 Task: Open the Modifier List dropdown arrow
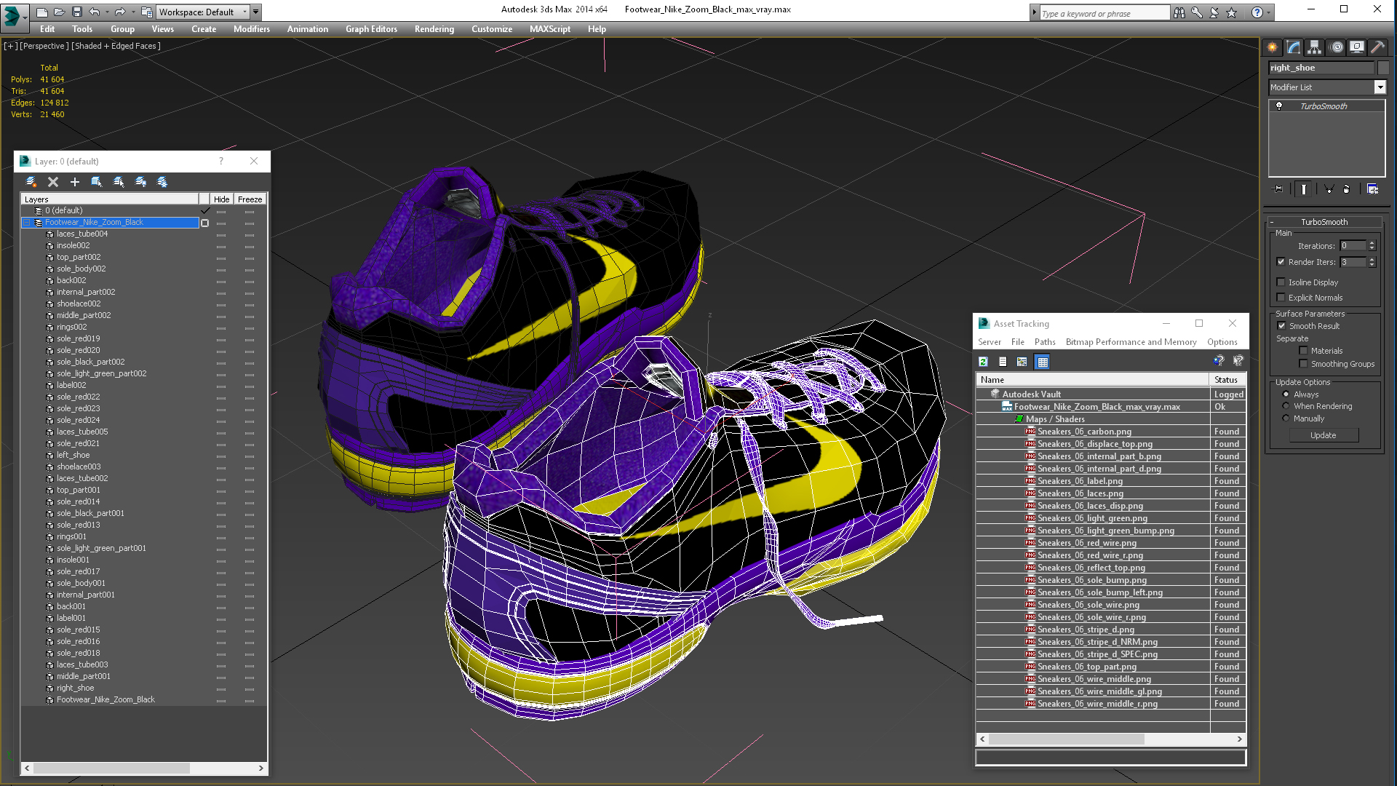[1380, 87]
